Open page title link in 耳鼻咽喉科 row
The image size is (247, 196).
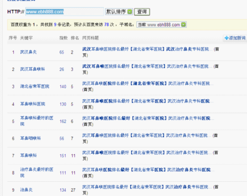point(147,135)
